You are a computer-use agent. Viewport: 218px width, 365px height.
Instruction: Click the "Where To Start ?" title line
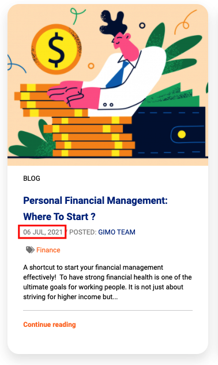point(59,217)
